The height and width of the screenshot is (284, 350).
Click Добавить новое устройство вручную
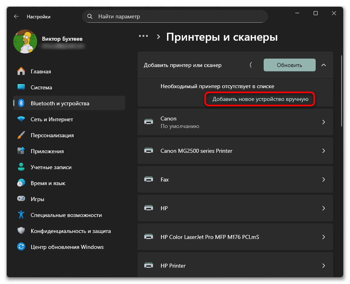(x=259, y=99)
